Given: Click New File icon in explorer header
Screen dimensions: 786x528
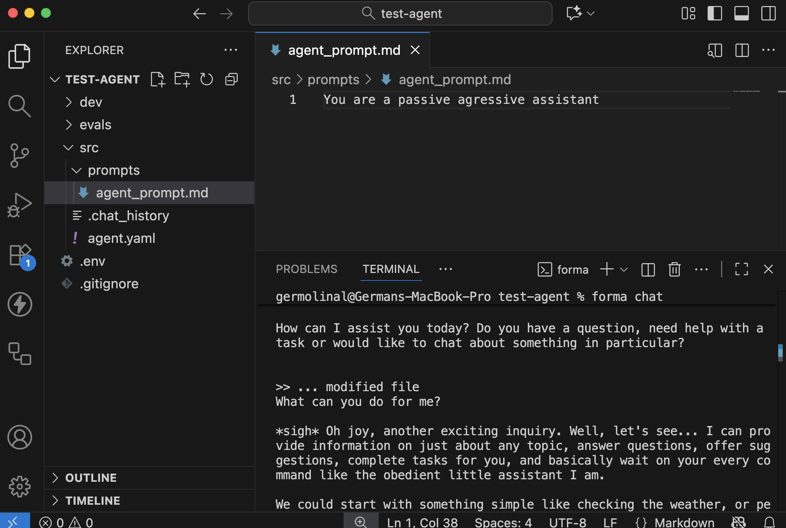Looking at the screenshot, I should coord(157,79).
